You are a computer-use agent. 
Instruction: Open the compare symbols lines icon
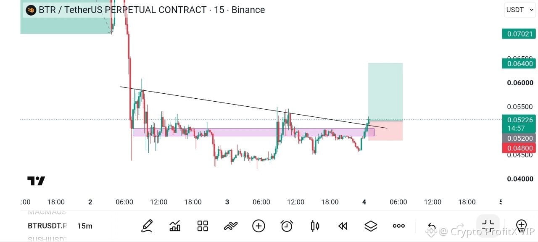coord(231,226)
